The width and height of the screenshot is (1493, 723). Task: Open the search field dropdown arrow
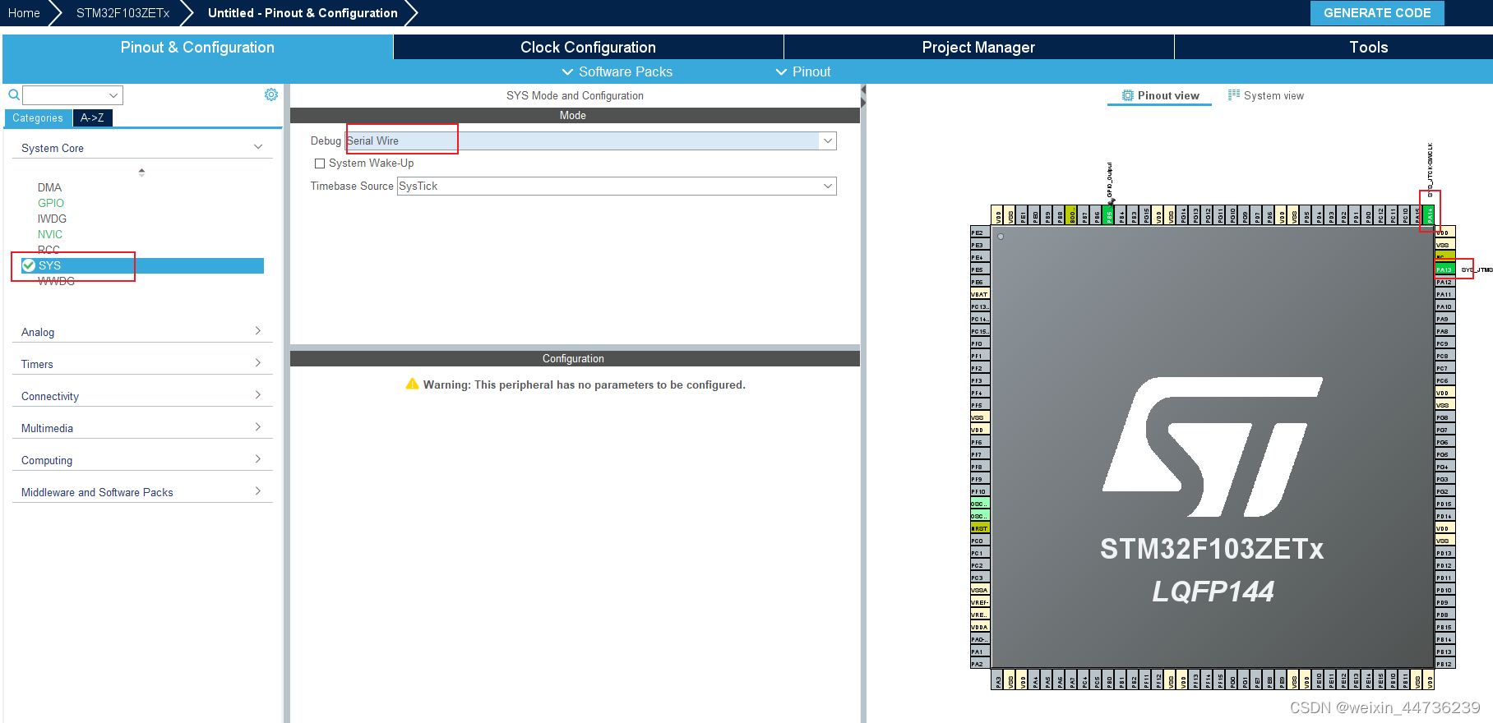tap(113, 95)
